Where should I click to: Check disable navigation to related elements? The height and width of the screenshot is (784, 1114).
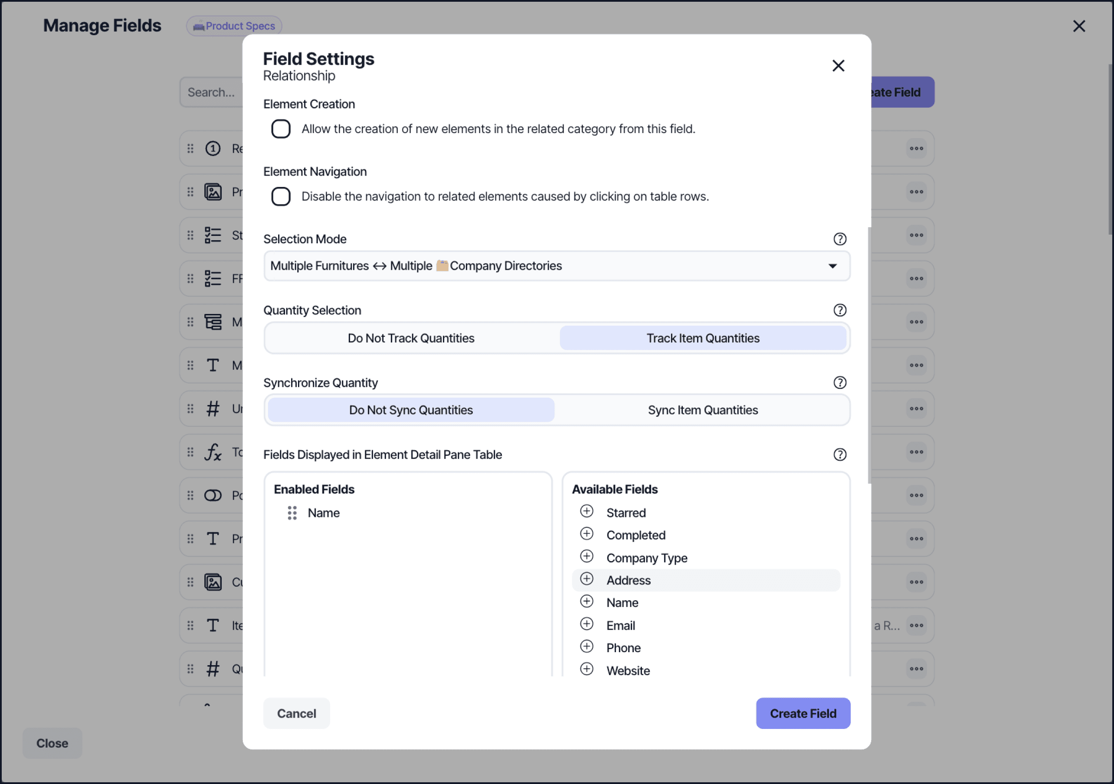(x=281, y=196)
